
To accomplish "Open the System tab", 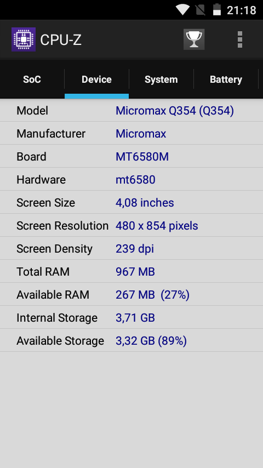I will [x=161, y=79].
